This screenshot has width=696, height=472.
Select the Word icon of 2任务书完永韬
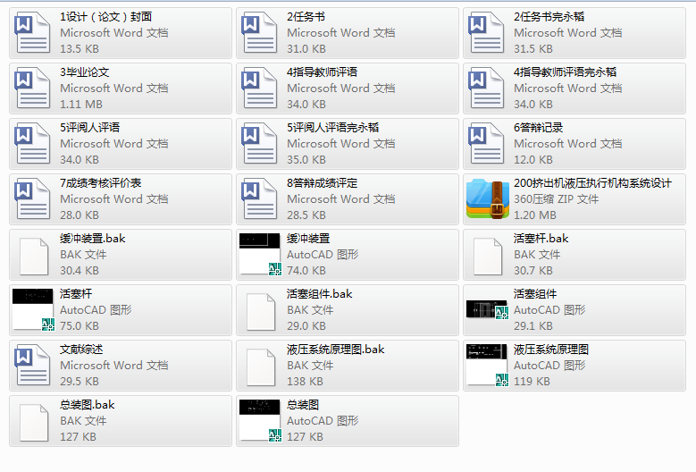pyautogui.click(x=486, y=33)
